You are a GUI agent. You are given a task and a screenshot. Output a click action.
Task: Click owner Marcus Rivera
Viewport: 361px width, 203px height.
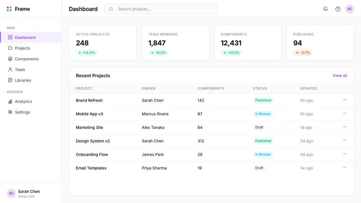(155, 114)
